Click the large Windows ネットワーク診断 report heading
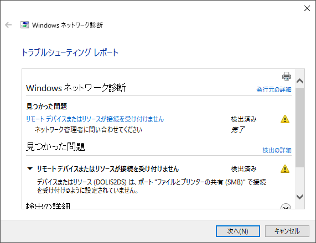316x243 pixels. (76, 88)
